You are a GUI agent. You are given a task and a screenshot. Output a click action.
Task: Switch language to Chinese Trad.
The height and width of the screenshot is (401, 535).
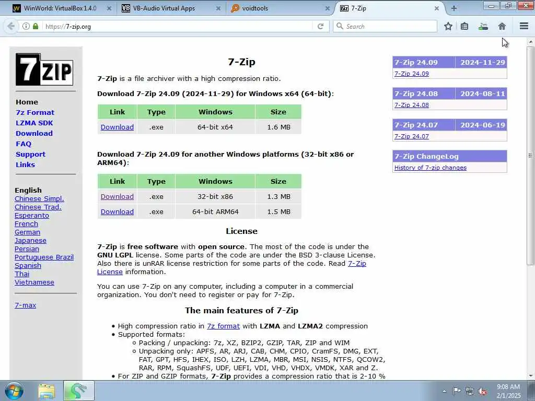(x=38, y=207)
